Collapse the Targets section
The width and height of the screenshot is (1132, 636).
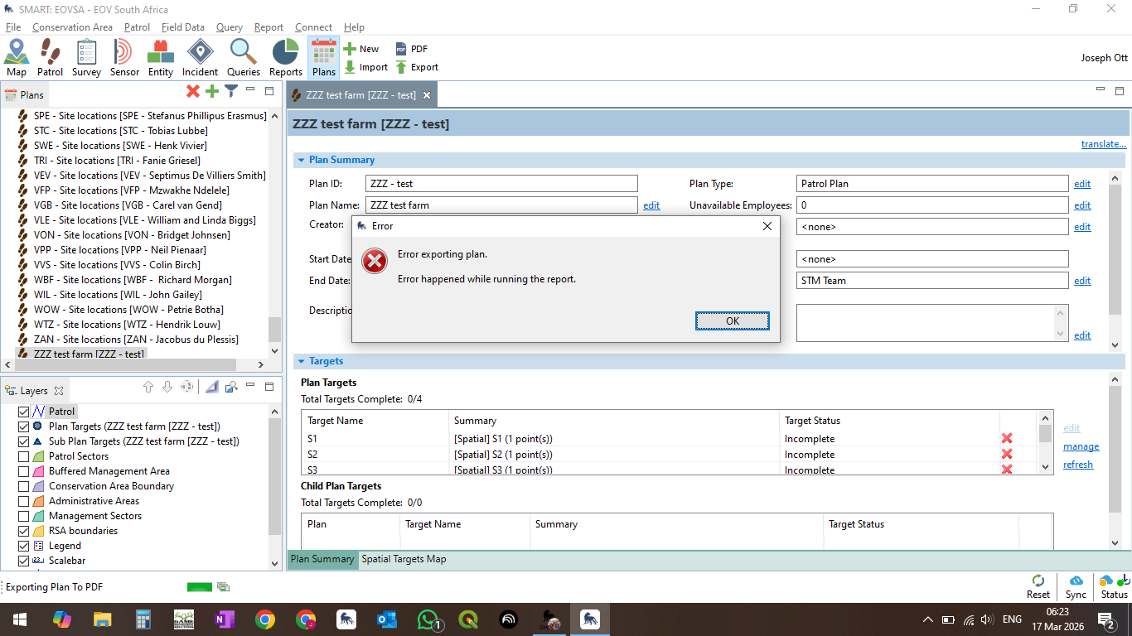coord(301,361)
